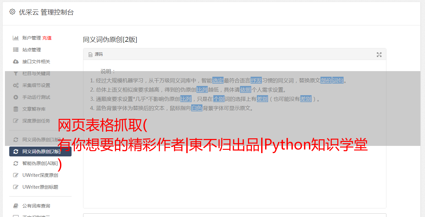This screenshot has height=217, width=425.
Task: Click the 源码 source code toolbar button
Action: (96, 54)
